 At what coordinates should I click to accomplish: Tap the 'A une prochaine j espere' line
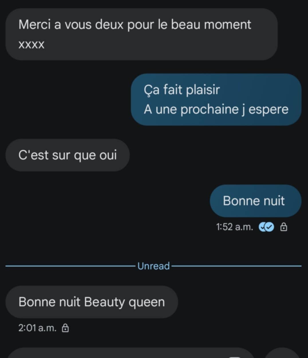click(x=216, y=109)
